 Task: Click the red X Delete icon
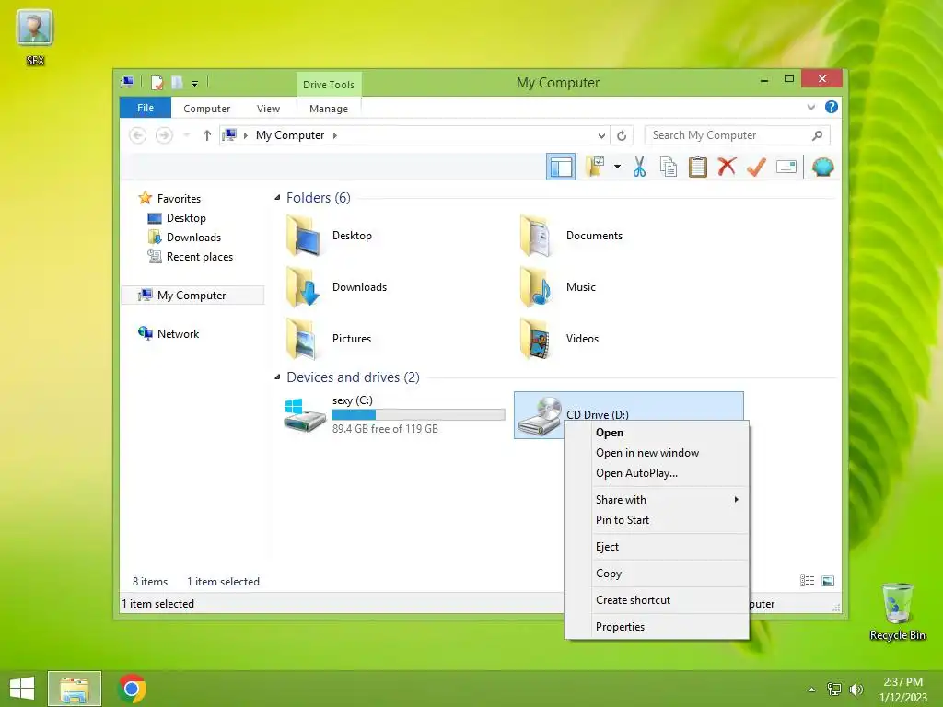727,166
